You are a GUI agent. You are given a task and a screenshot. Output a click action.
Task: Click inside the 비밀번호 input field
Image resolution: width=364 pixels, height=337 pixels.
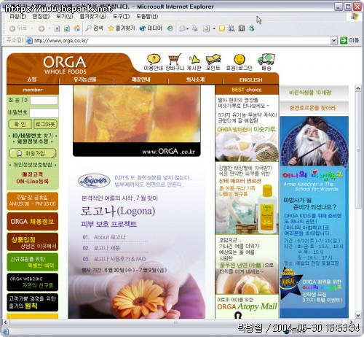point(44,113)
